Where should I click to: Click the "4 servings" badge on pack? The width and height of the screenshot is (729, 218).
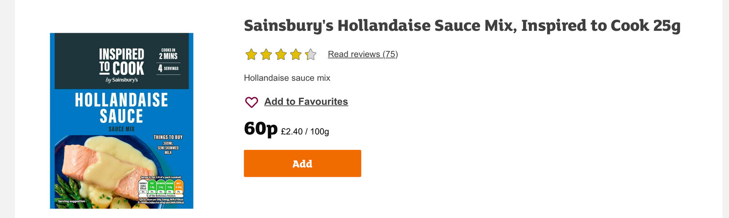[x=168, y=69]
